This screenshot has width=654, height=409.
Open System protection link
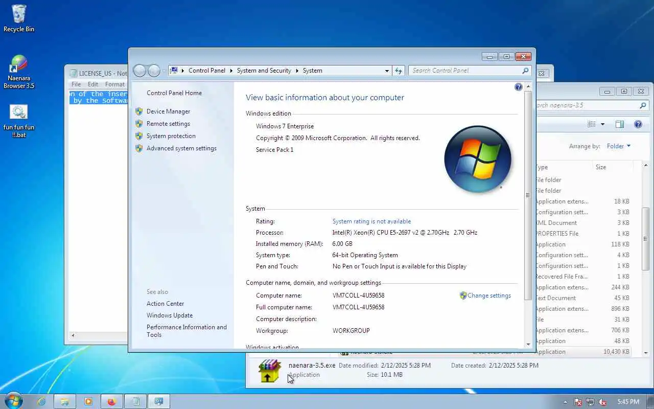171,136
